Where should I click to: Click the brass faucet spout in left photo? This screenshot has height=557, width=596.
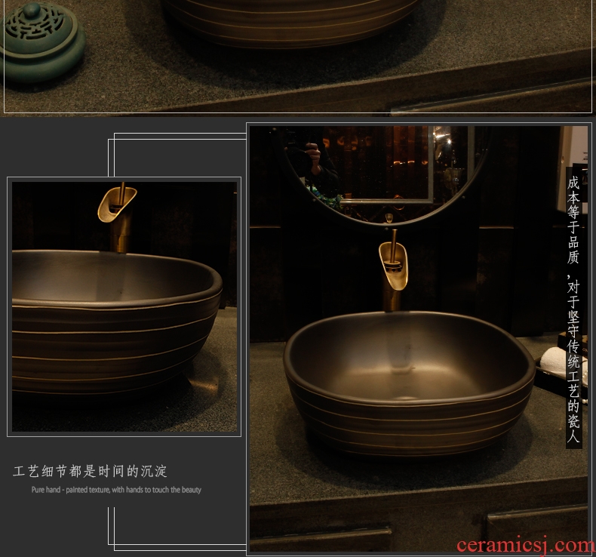(115, 205)
